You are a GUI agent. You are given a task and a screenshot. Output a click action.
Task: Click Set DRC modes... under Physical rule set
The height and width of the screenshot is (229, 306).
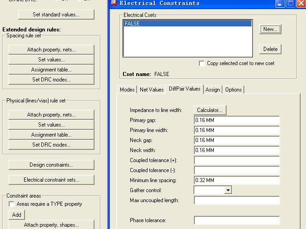click(51, 145)
